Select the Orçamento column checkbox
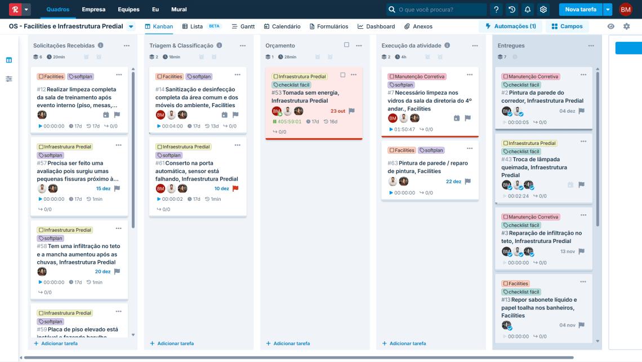 pos(346,45)
